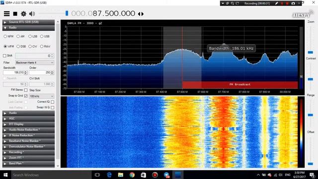Click the frequency step arrows beside 87.500.000
318x179 pixels.
(141, 14)
